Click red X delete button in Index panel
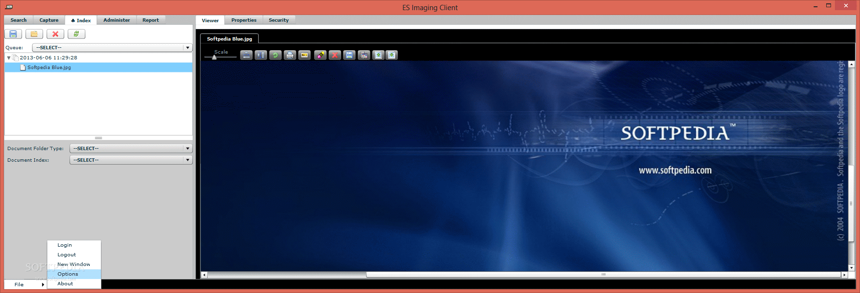The width and height of the screenshot is (860, 293). click(x=56, y=34)
